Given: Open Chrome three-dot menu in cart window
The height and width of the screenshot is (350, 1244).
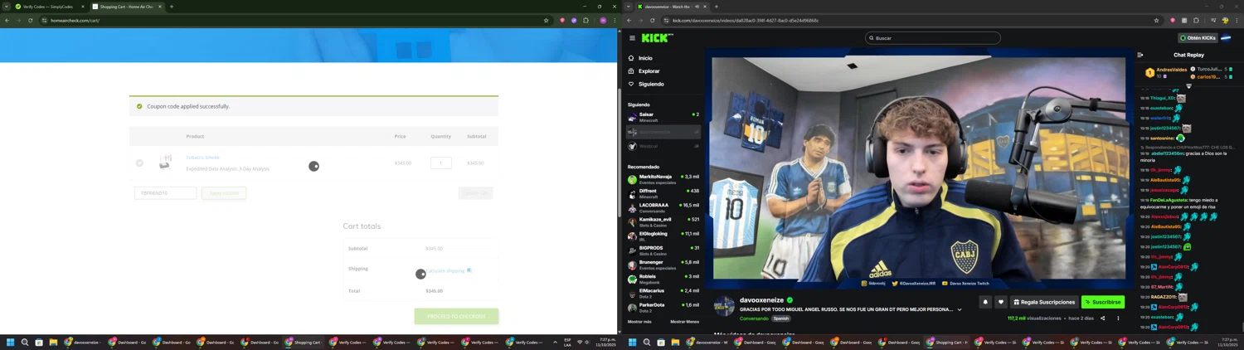Looking at the screenshot, I should coord(614,20).
